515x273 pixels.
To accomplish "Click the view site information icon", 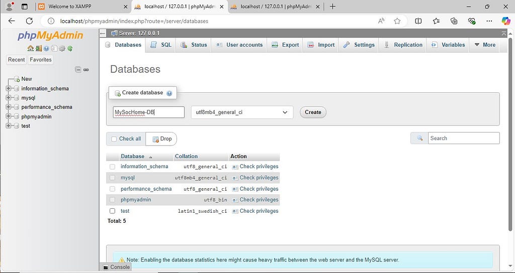I will [x=51, y=21].
